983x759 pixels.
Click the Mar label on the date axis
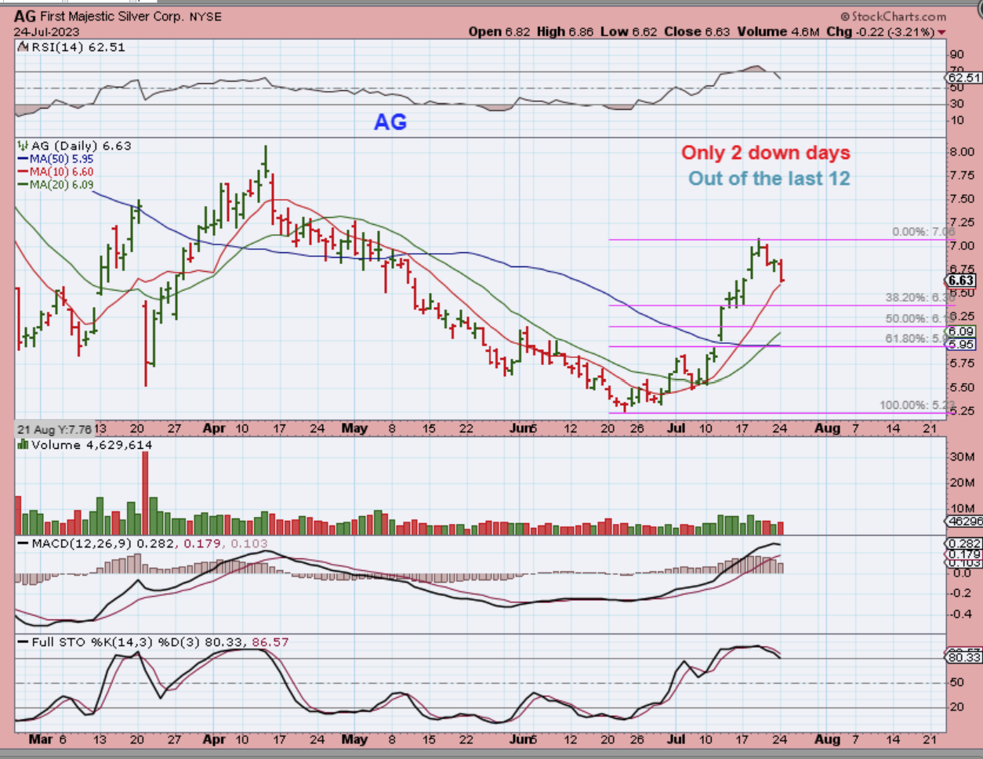[x=39, y=739]
